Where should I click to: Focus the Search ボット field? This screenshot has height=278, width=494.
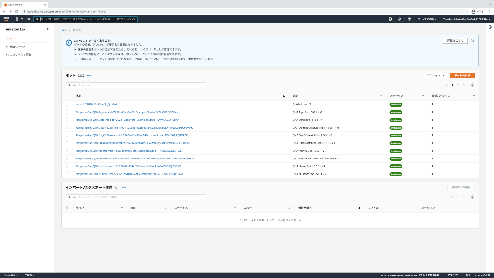[136, 85]
